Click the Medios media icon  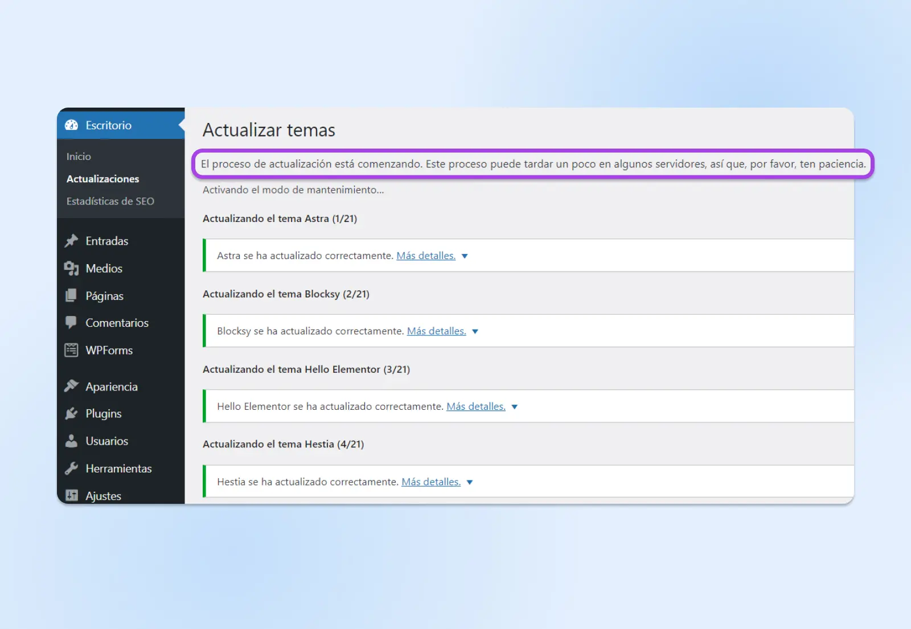pos(71,268)
